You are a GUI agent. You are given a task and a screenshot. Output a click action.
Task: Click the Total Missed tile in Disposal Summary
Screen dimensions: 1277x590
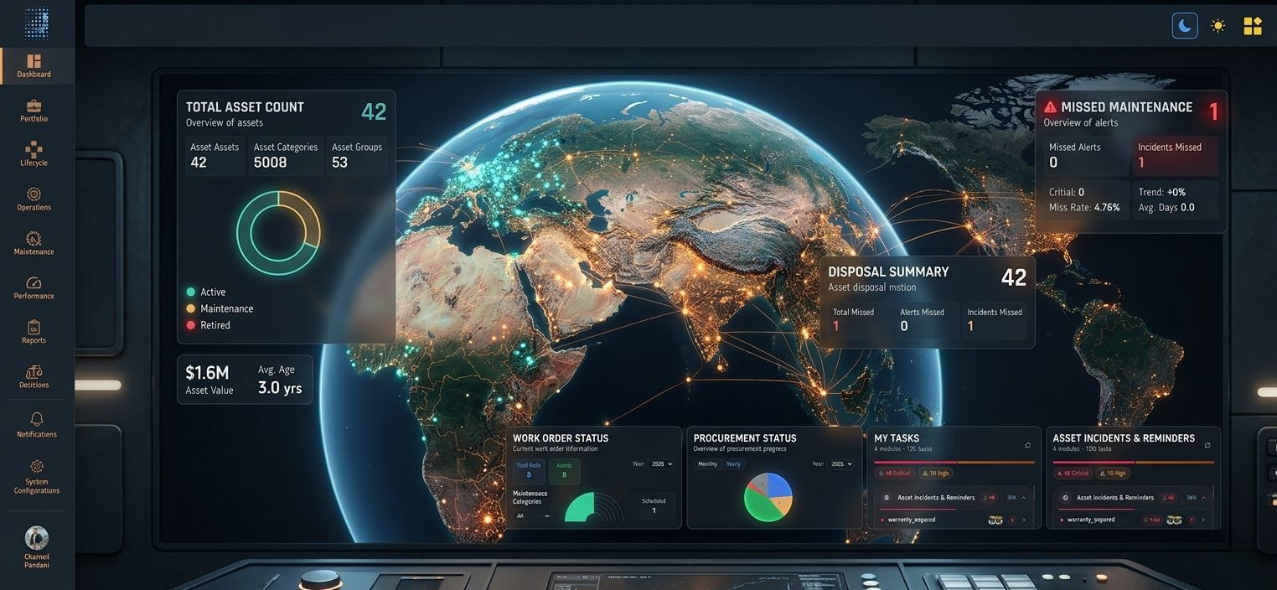[x=858, y=320]
